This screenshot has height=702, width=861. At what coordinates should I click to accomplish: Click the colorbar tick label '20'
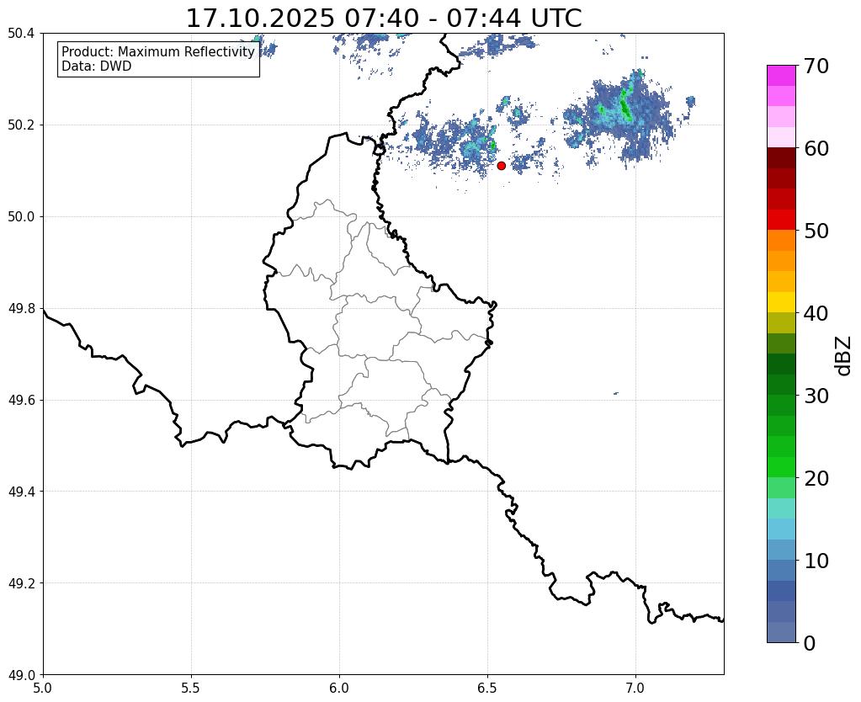tap(816, 478)
